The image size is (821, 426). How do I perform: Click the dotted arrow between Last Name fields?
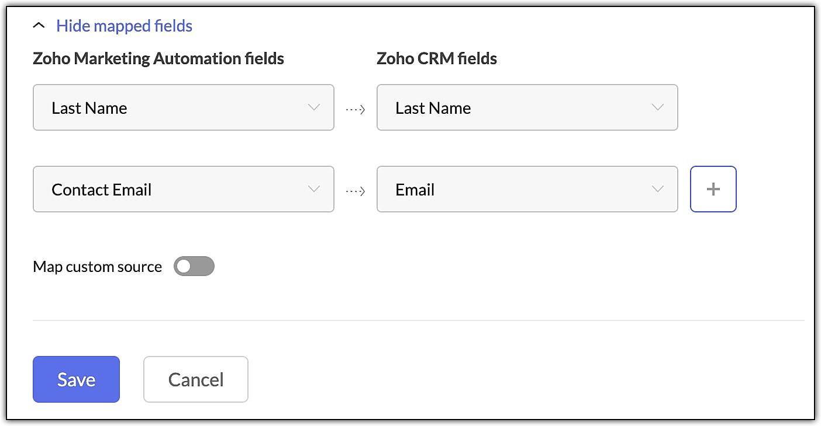356,109
